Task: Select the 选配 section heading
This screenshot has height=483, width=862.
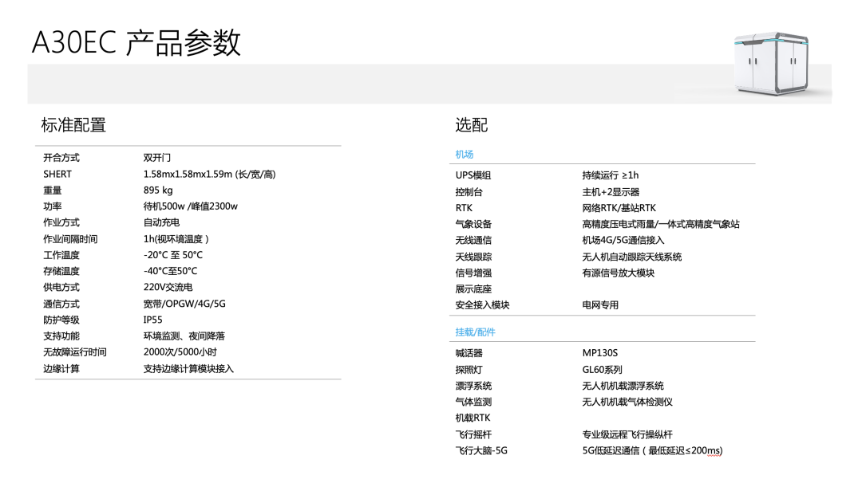Action: click(x=471, y=125)
